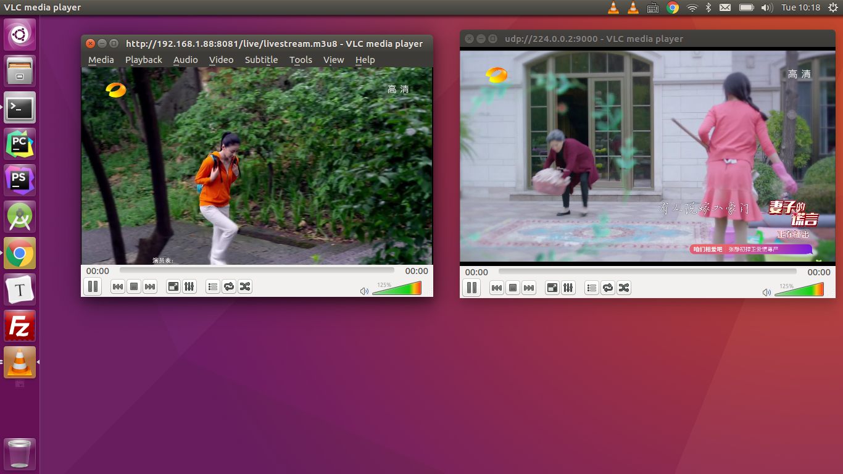Toggle loop mode in udp VLC window
The width and height of the screenshot is (843, 474).
(608, 288)
